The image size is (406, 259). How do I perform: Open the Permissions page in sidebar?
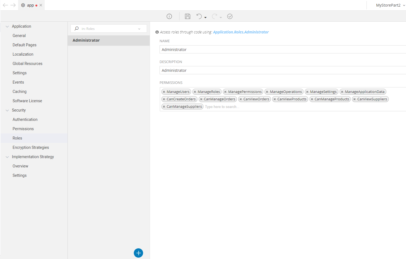click(x=23, y=129)
